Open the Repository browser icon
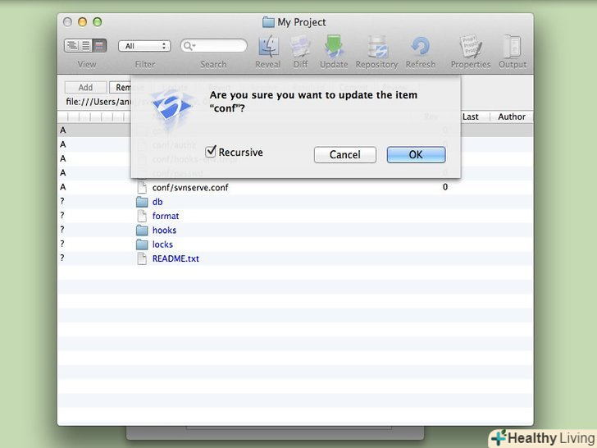This screenshot has width=597, height=448. click(376, 47)
